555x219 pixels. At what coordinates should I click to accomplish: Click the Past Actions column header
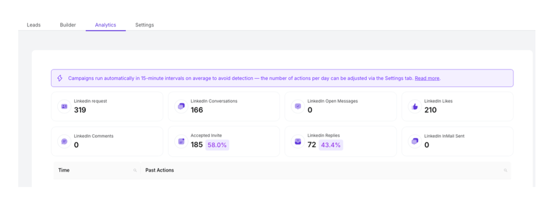(x=160, y=170)
